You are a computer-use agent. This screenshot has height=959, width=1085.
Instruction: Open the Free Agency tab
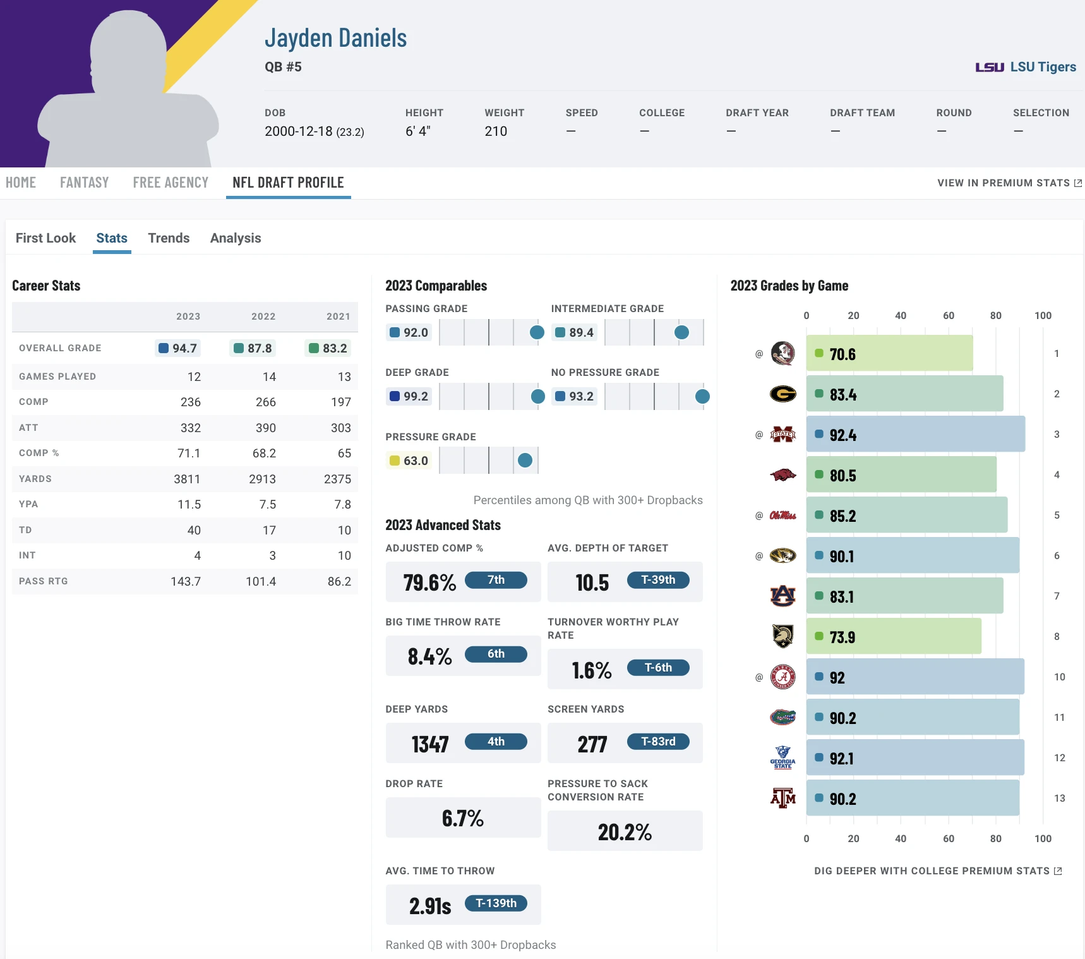[171, 183]
